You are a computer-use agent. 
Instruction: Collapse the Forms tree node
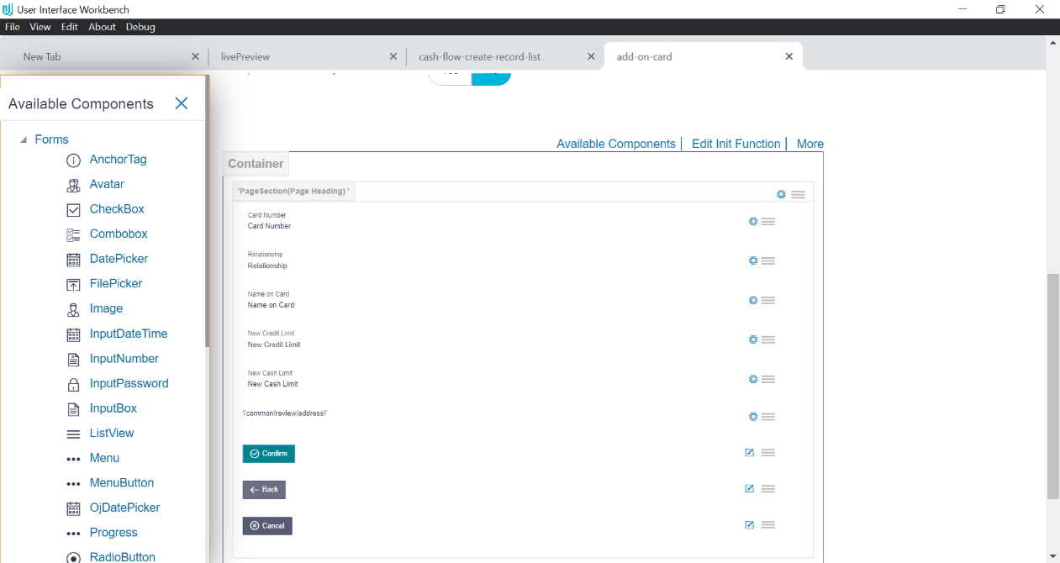23,139
